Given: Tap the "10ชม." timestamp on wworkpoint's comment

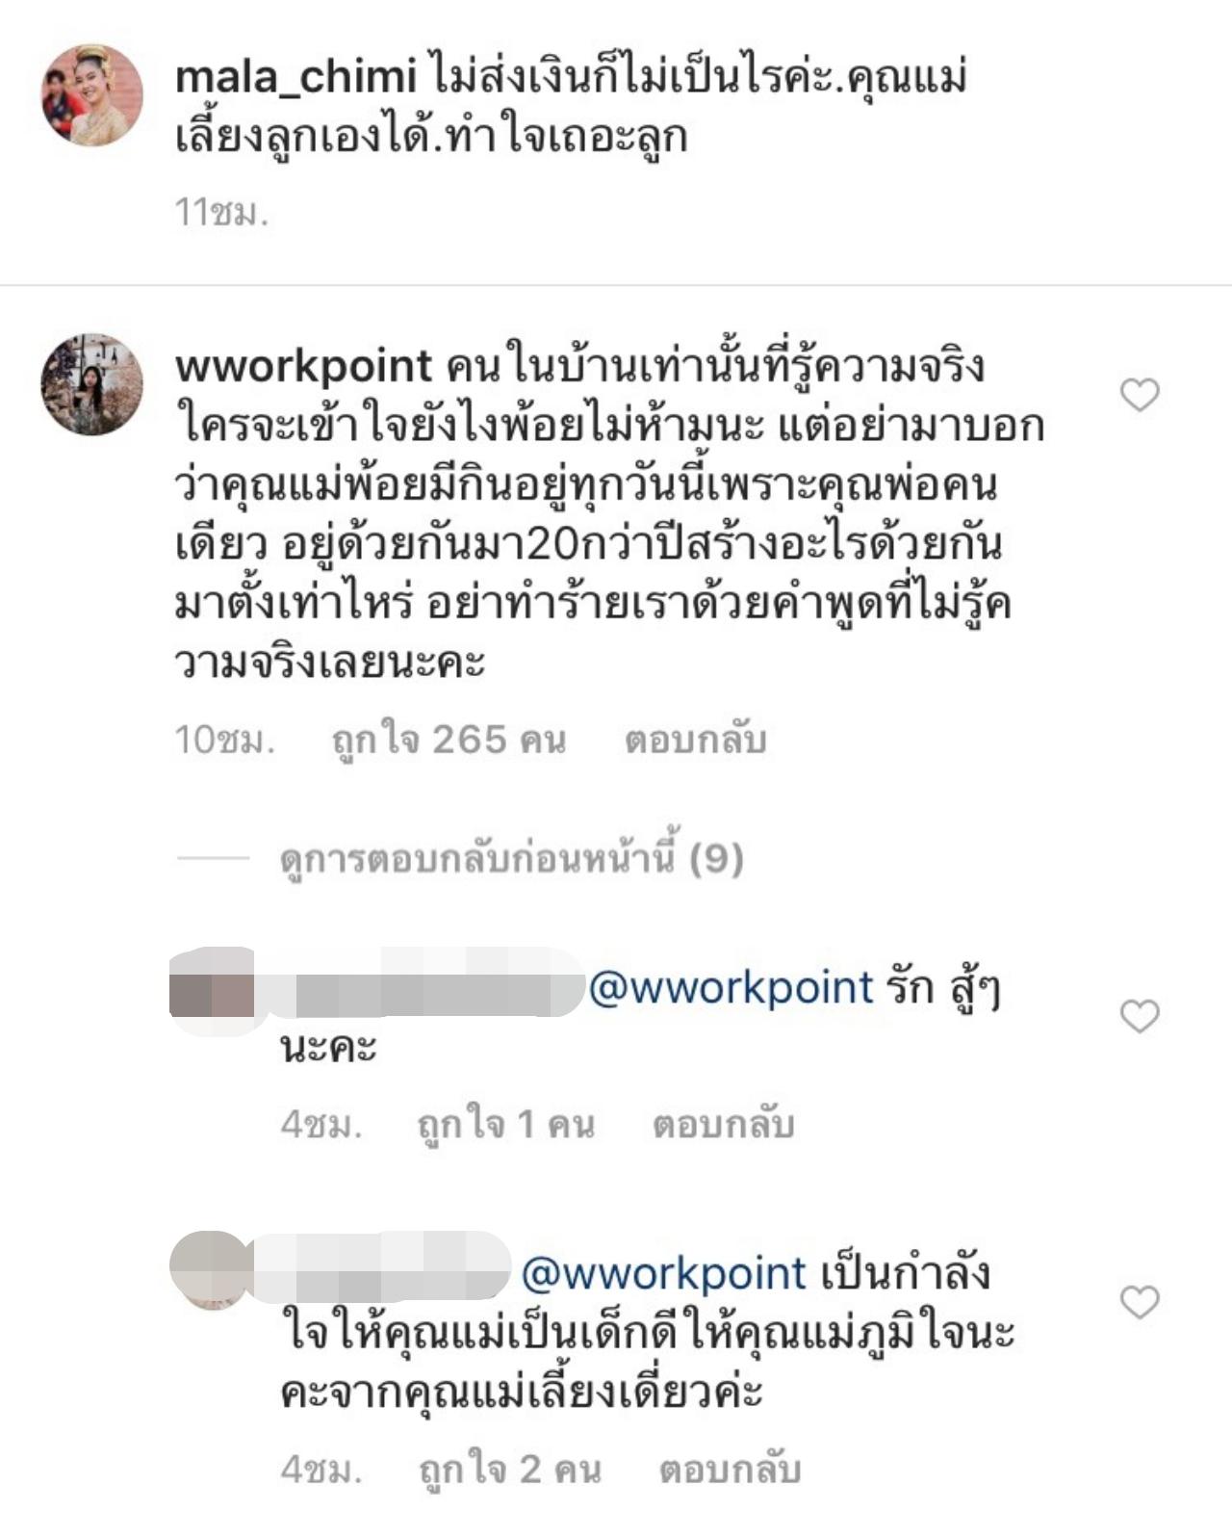Looking at the screenshot, I should (224, 740).
